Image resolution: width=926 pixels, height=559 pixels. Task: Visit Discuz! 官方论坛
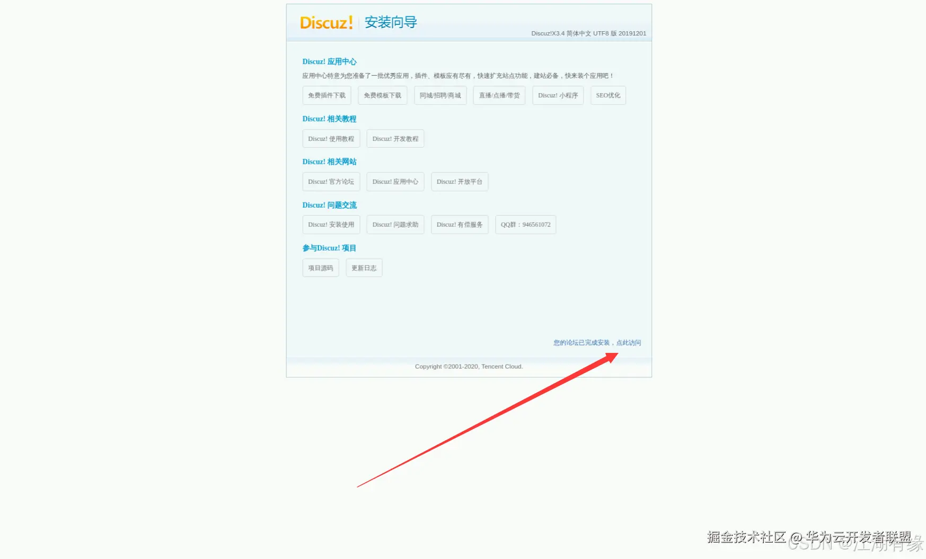[x=331, y=182]
